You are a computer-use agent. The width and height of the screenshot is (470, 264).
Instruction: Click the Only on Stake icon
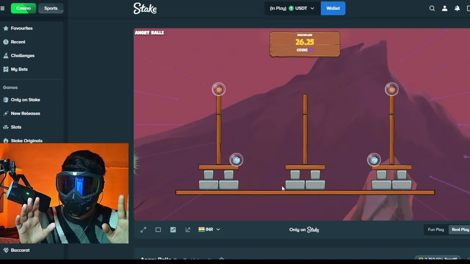(x=6, y=100)
